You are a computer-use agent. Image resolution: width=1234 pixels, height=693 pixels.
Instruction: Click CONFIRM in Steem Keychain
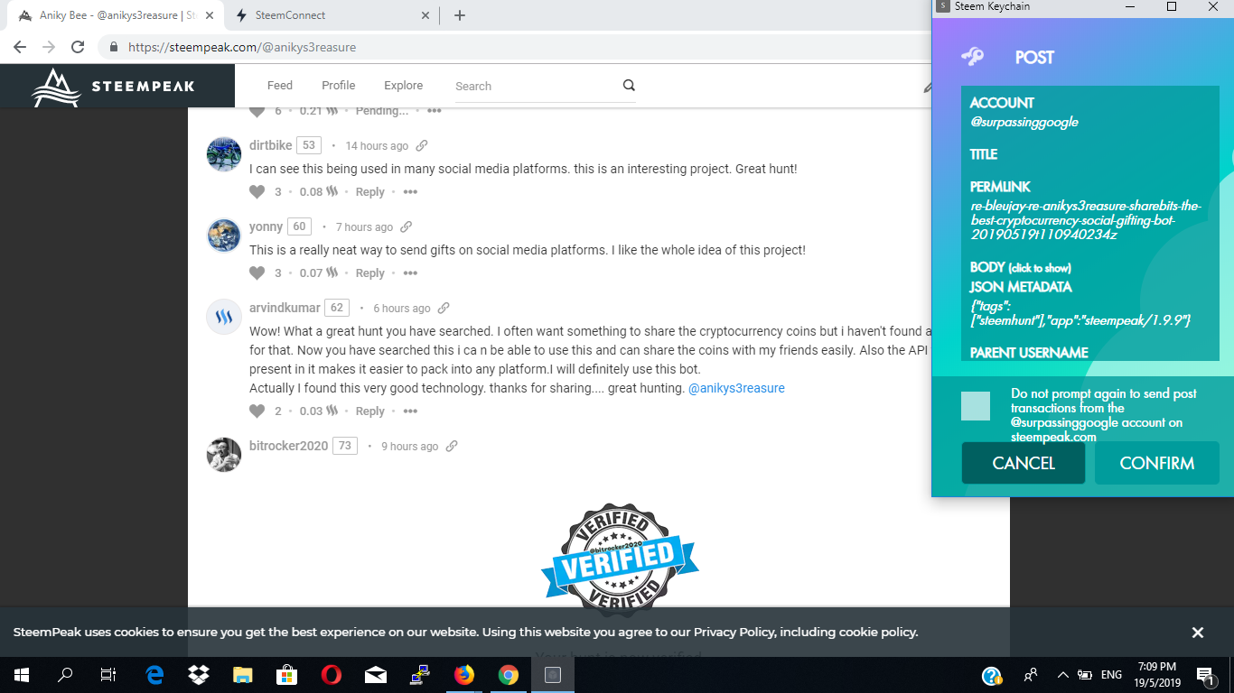point(1157,463)
